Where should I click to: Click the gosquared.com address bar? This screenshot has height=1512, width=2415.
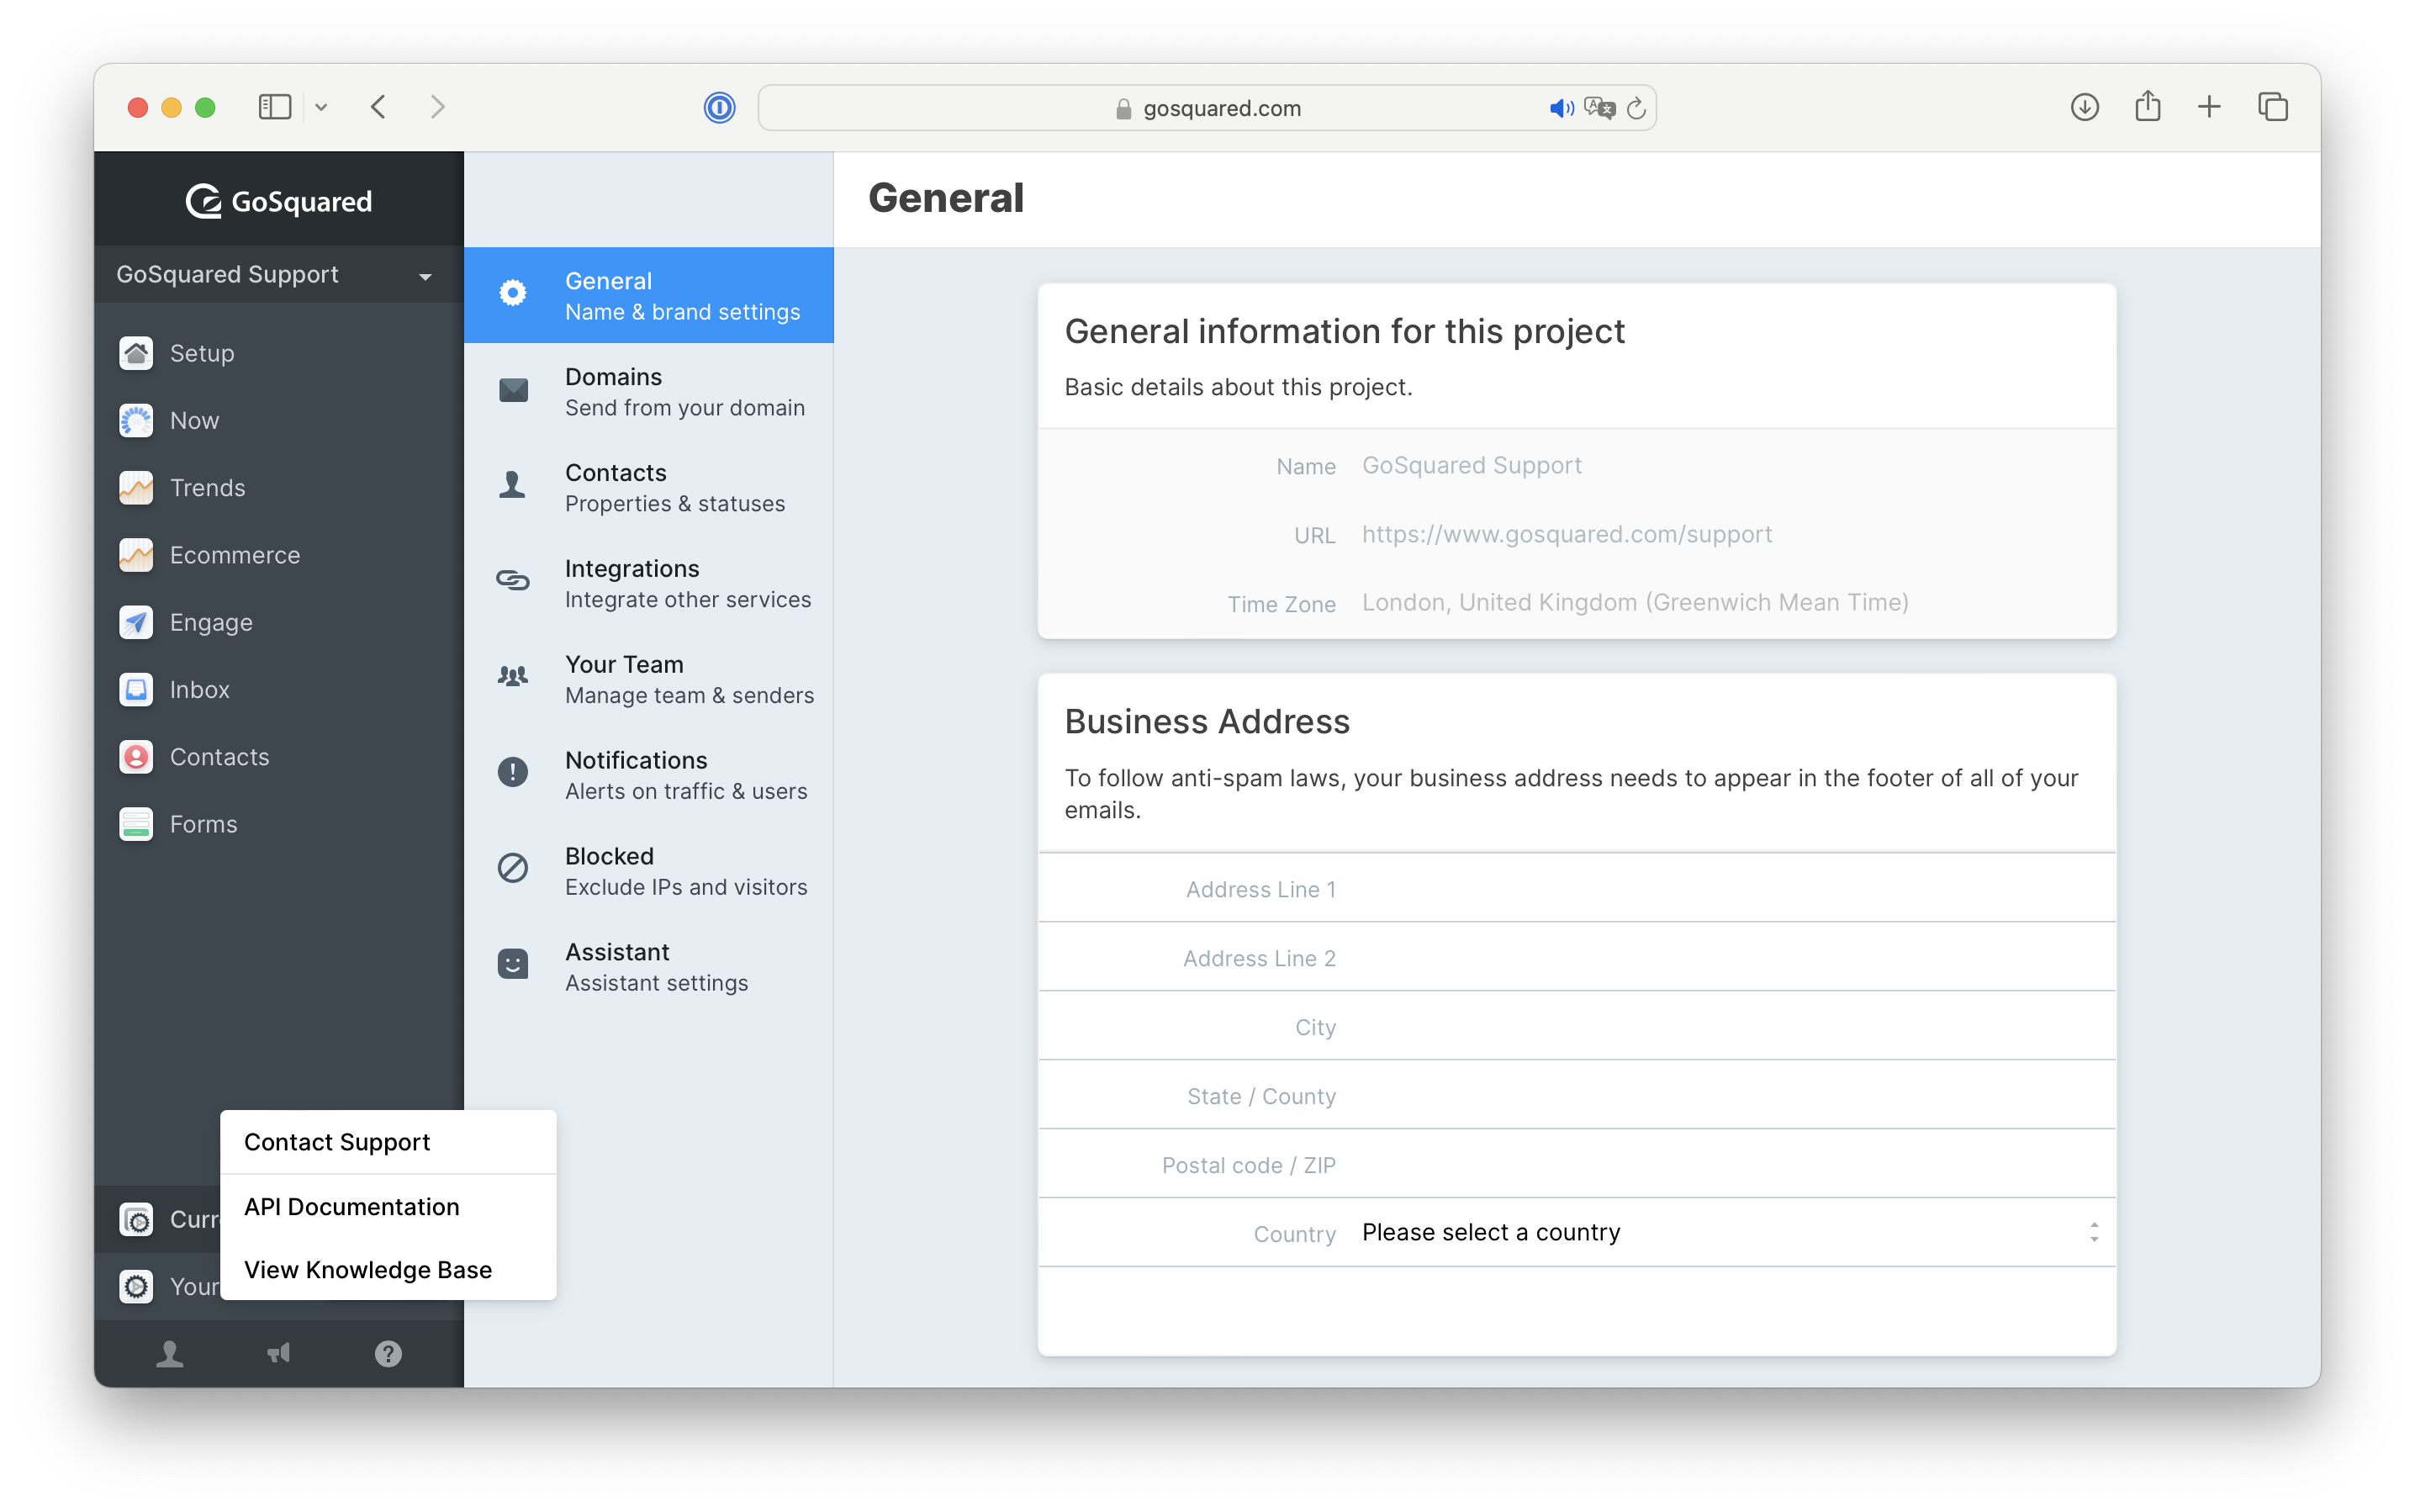point(1207,108)
